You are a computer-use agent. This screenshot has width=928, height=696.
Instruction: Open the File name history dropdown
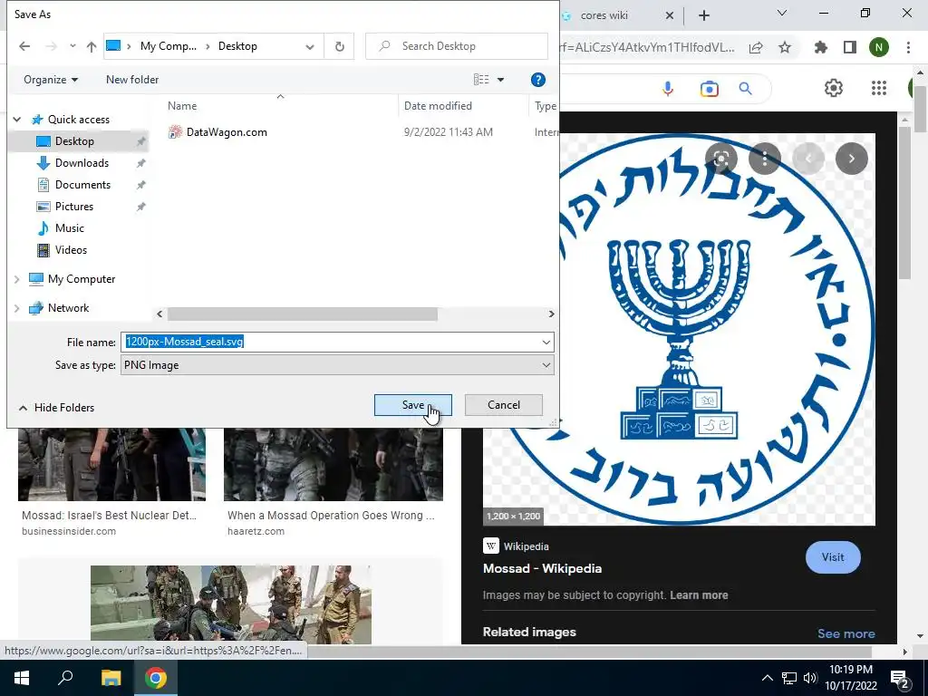(546, 342)
